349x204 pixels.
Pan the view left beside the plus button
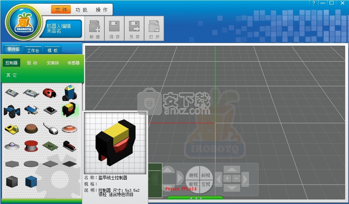click(219, 179)
